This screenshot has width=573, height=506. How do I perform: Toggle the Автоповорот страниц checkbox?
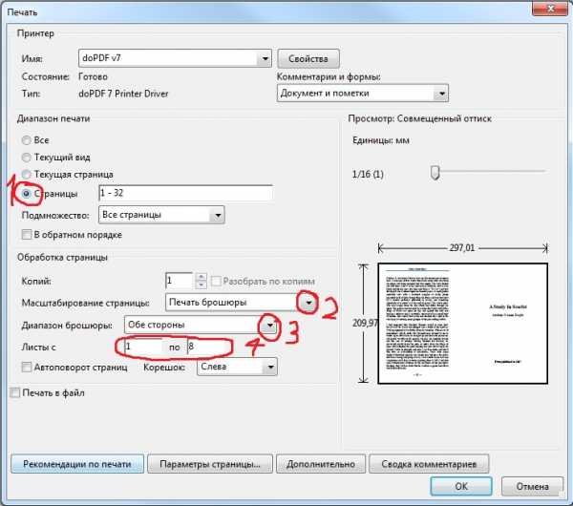pyautogui.click(x=27, y=367)
